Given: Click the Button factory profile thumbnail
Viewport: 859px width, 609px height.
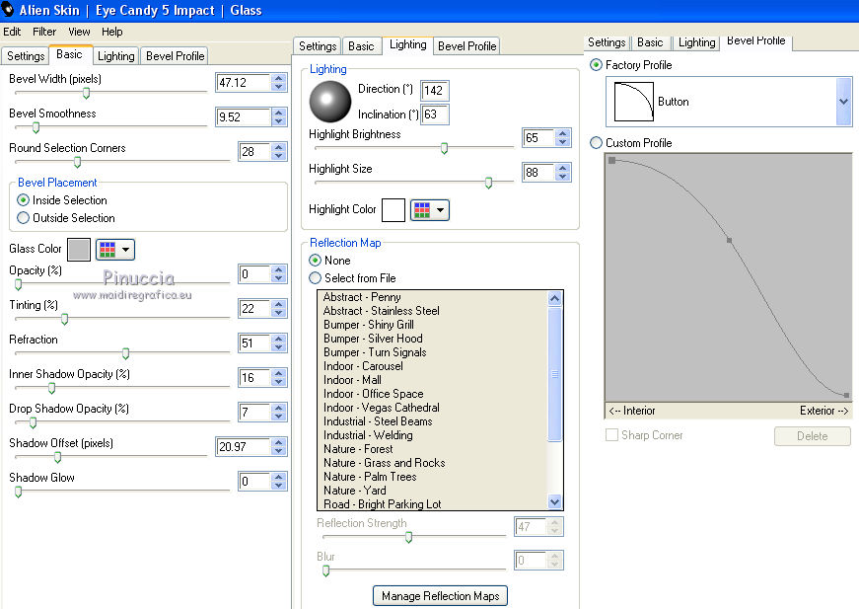Looking at the screenshot, I should 633,102.
